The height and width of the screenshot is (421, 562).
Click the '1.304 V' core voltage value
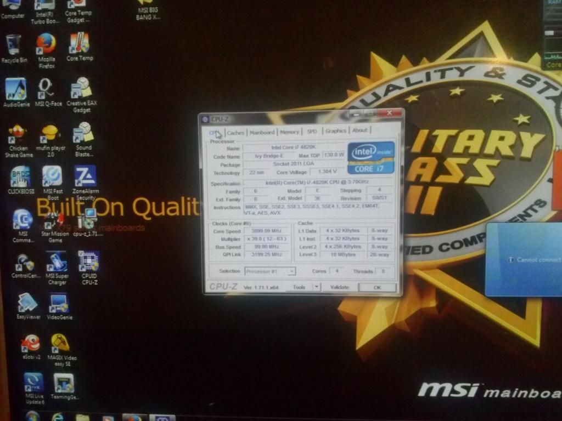point(327,172)
